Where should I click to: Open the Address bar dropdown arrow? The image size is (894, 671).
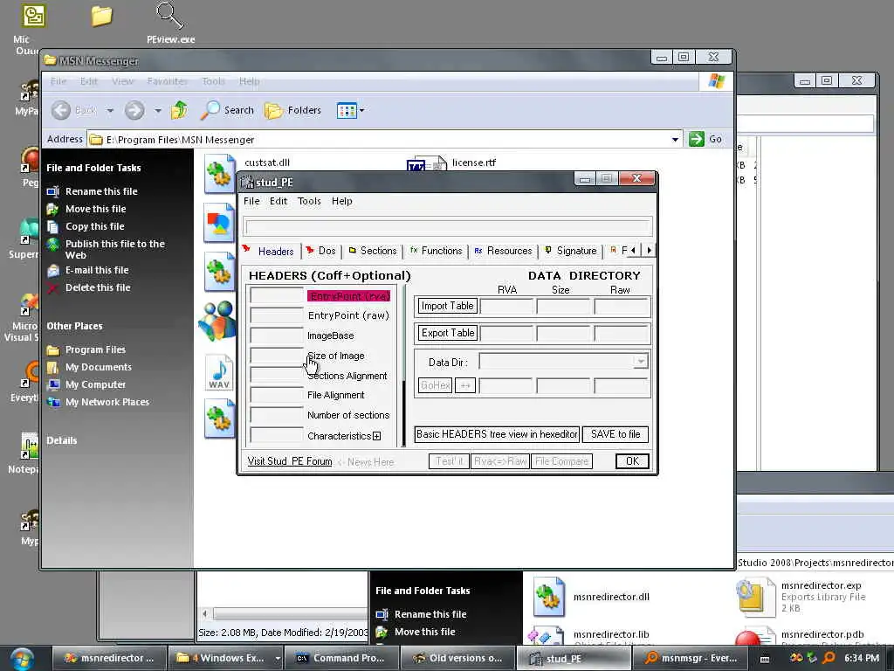pos(675,139)
